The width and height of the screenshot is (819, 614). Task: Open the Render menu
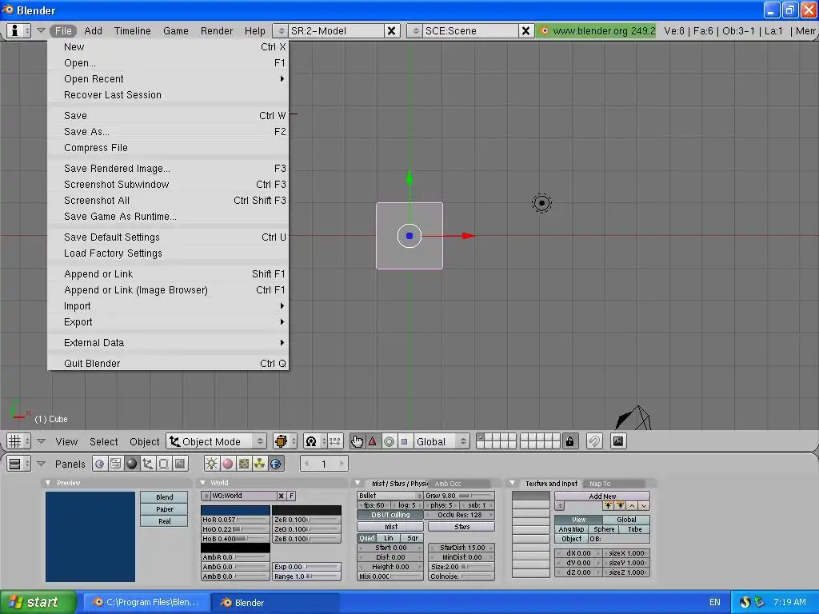pyautogui.click(x=216, y=31)
